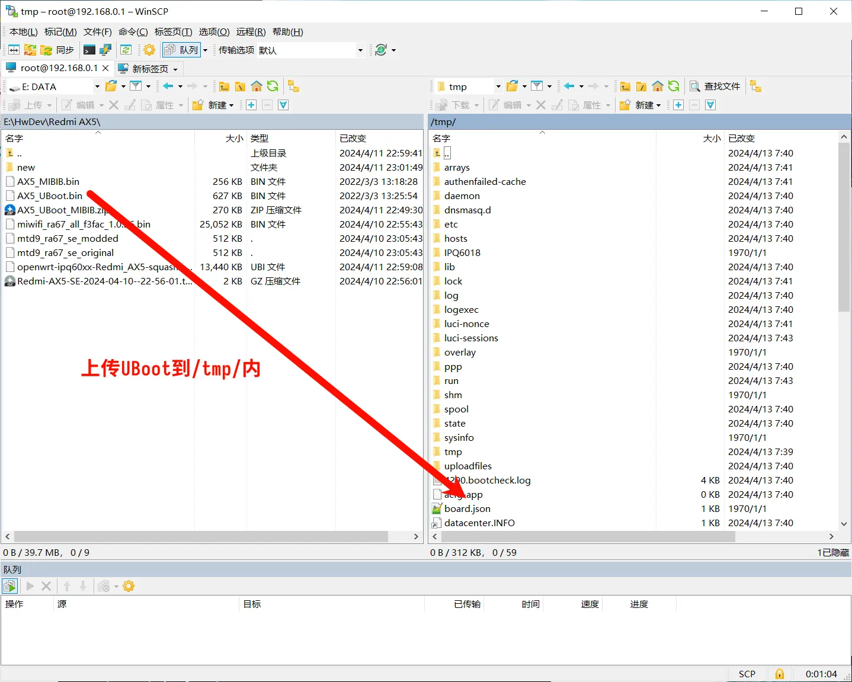The image size is (852, 682).
Task: Open the 远程(R) menu
Action: pyautogui.click(x=251, y=32)
